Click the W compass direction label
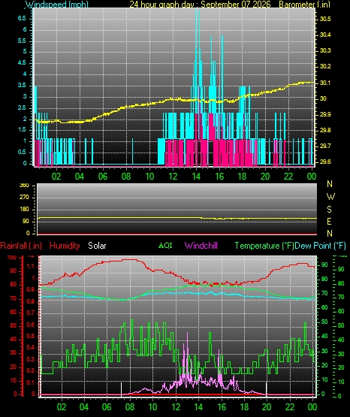350x417 pixels. (330, 197)
